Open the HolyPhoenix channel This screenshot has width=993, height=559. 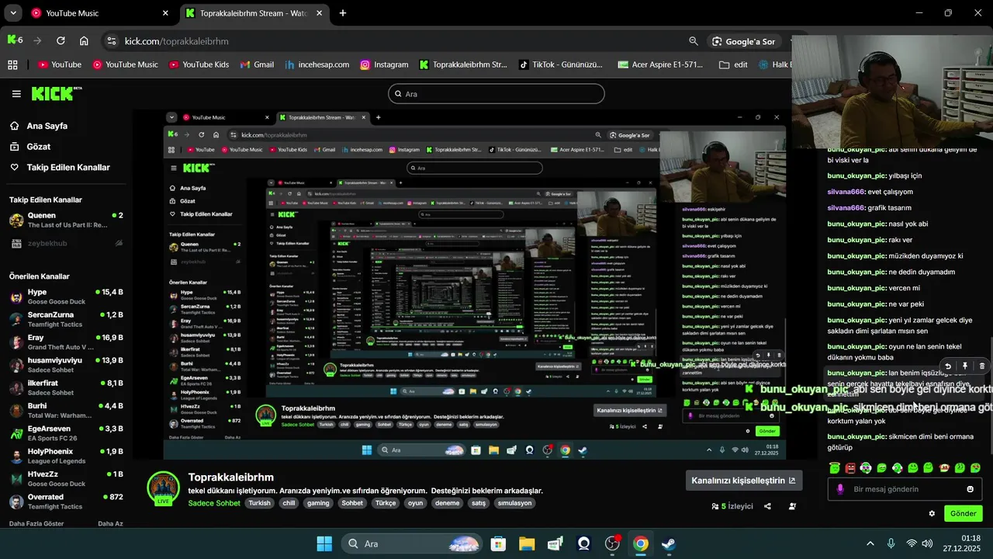(66, 456)
